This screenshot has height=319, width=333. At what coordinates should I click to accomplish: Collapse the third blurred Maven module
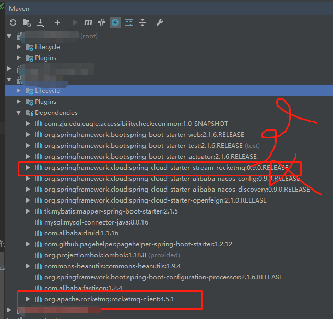point(9,80)
